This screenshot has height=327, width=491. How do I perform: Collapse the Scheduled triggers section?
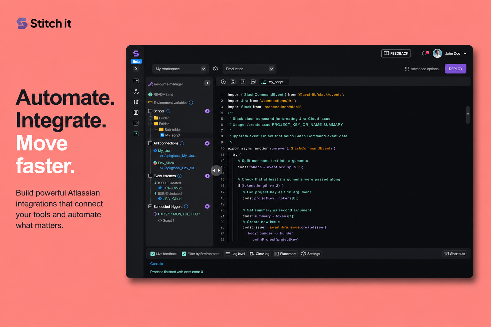pos(150,207)
